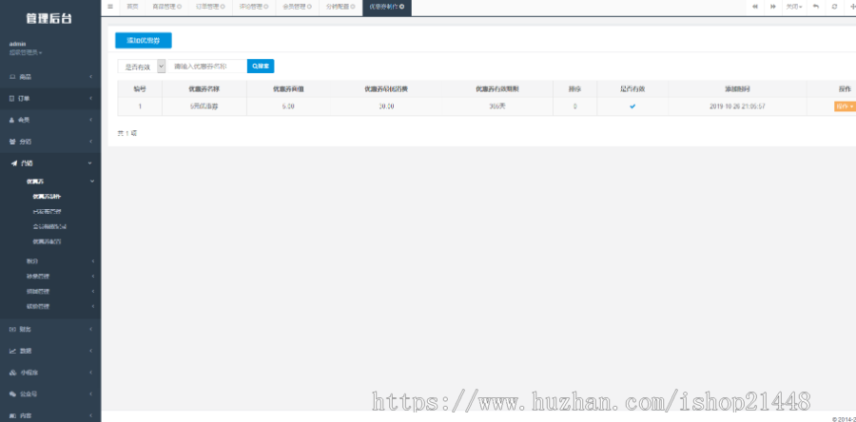Open the 关闭 tab-closing dropdown in the top bar
This screenshot has width=856, height=422.
(x=794, y=7)
